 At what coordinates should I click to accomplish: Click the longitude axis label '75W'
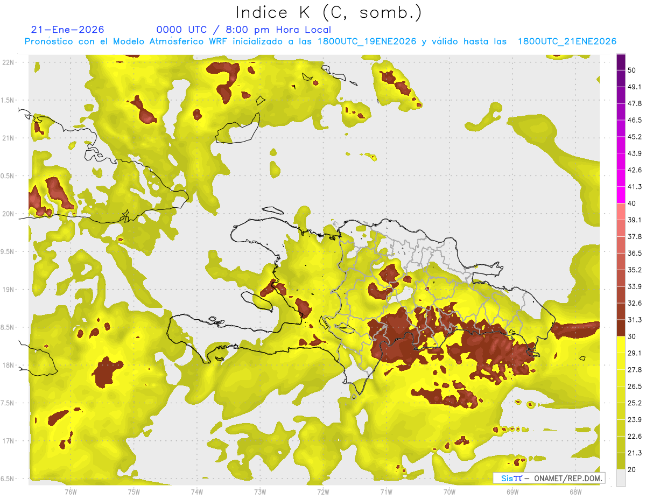134,492
